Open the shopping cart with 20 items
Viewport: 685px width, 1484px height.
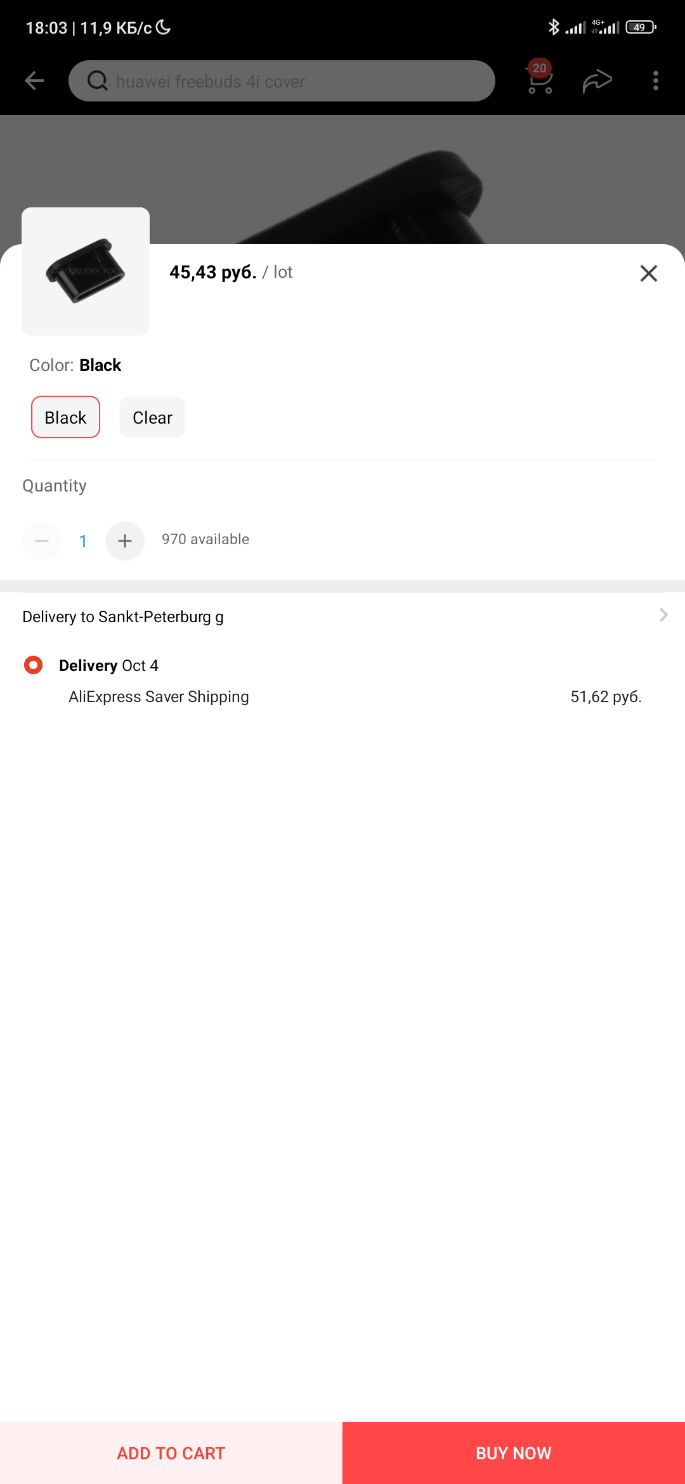[540, 80]
